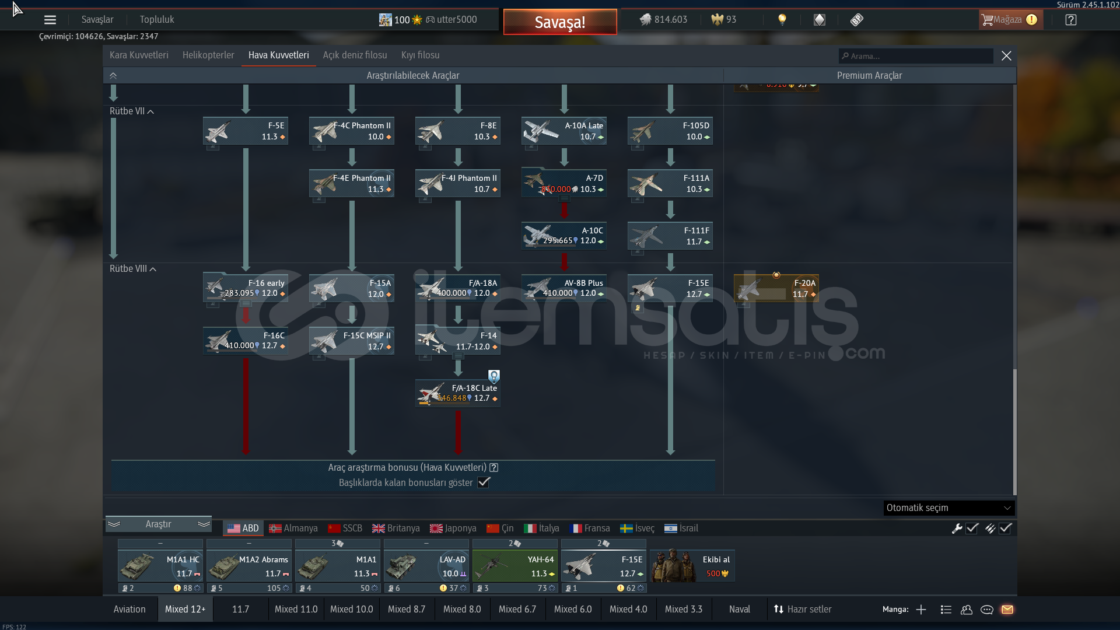1120x630 pixels.
Task: Open the Topluluk menu
Action: pos(157,20)
